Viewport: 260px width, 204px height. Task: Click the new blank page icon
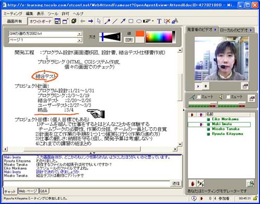(x=66, y=21)
